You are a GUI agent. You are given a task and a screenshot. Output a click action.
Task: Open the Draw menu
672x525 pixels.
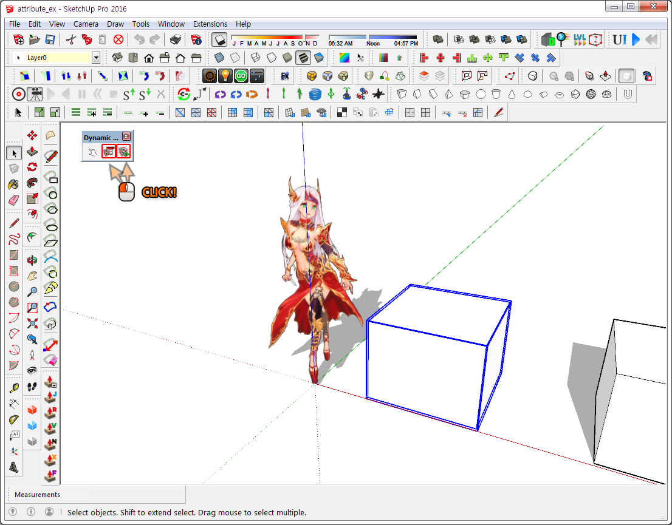point(115,24)
